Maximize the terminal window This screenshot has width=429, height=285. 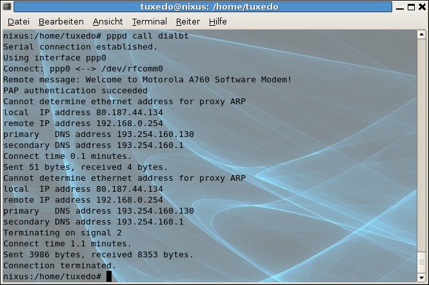tap(409, 7)
